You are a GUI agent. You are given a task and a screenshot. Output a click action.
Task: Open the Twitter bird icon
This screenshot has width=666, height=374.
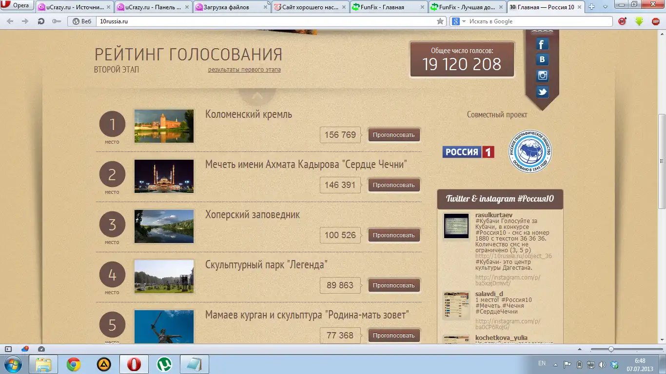coord(542,92)
